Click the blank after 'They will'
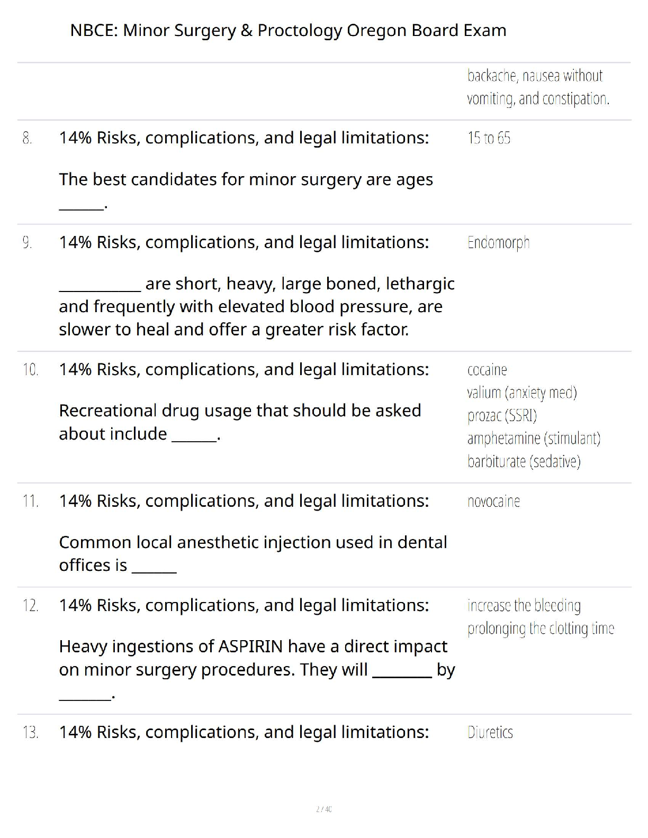This screenshot has width=648, height=838. tap(402, 671)
